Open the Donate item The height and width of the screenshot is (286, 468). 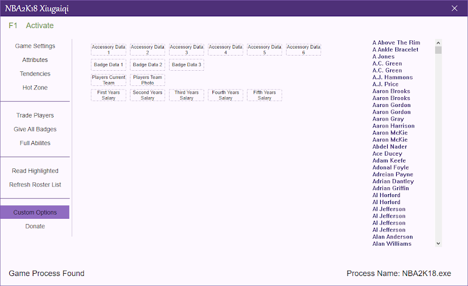[x=35, y=226]
